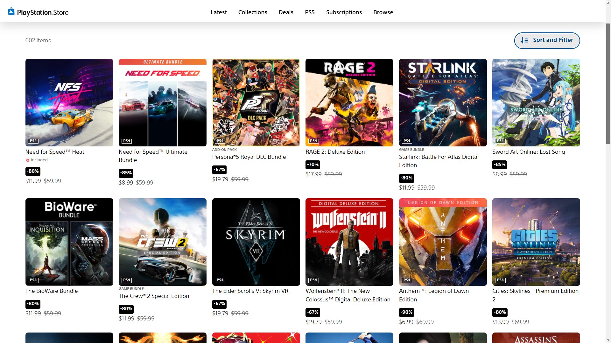Screen dimensions: 611x343
Task: Click the EA Play Included icon
Action: point(28,160)
